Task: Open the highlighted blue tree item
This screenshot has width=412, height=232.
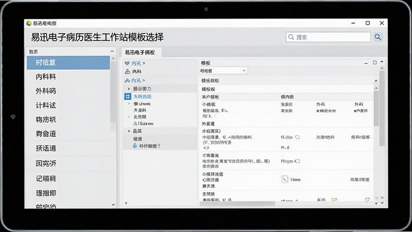Action: [142, 96]
